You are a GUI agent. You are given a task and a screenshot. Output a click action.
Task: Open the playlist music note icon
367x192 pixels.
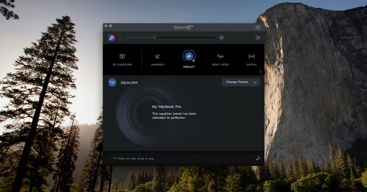(258, 158)
